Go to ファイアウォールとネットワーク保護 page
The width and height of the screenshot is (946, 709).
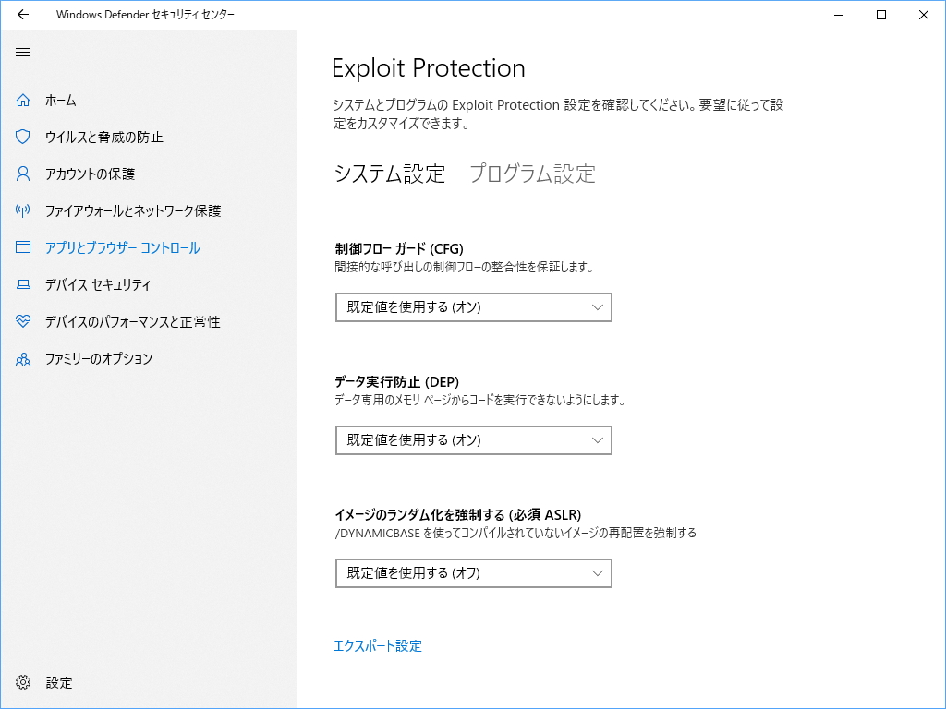coord(133,210)
